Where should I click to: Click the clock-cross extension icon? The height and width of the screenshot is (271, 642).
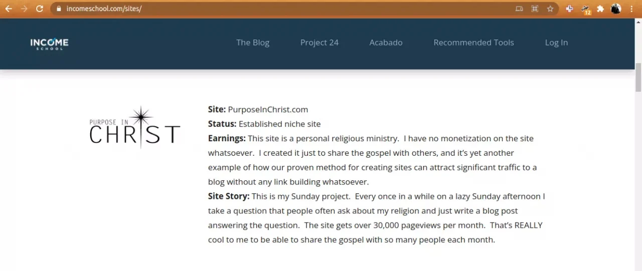(569, 9)
